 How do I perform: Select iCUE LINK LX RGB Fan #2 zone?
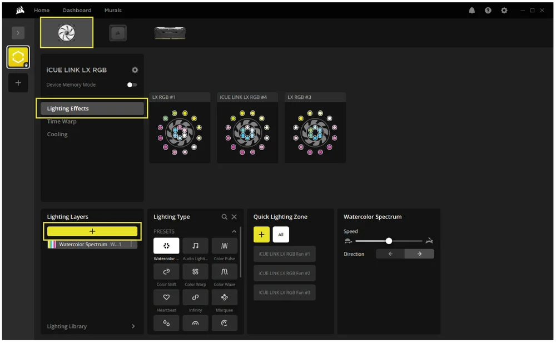click(x=285, y=273)
